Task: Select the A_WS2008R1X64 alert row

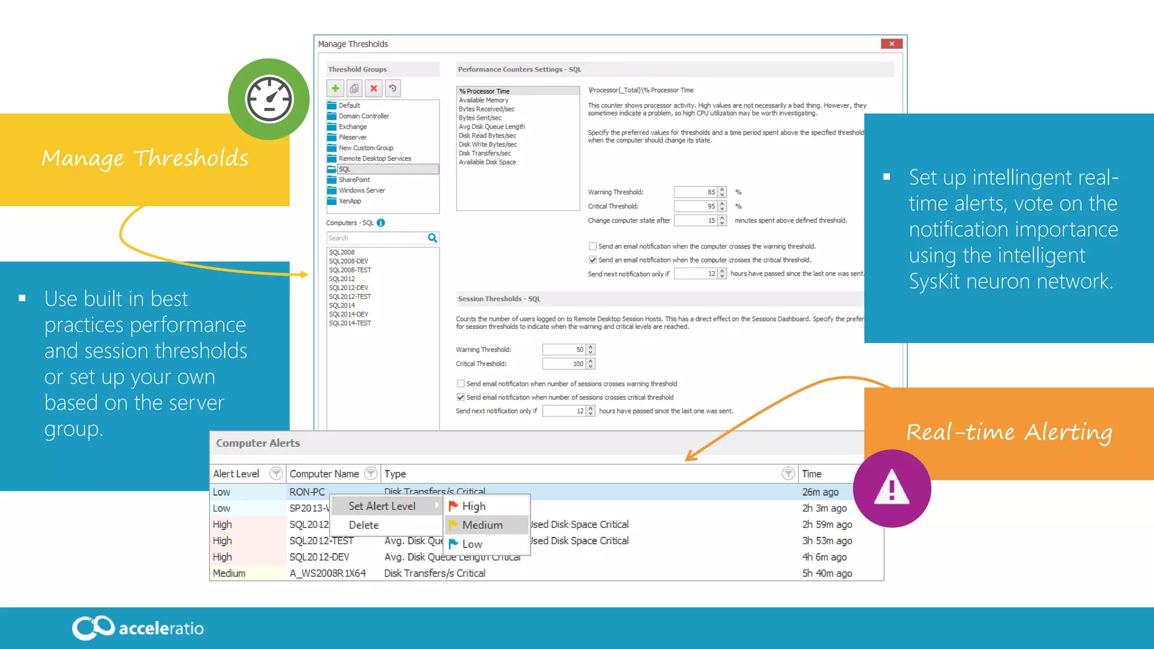Action: pos(546,573)
